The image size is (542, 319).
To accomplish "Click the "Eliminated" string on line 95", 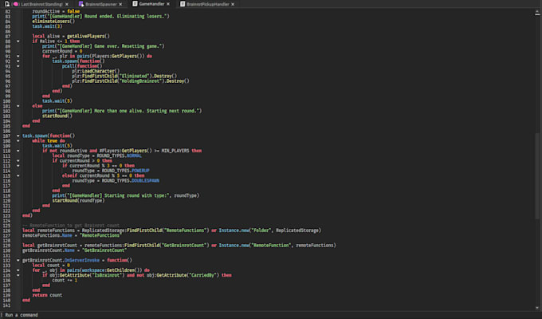I will (x=135, y=76).
